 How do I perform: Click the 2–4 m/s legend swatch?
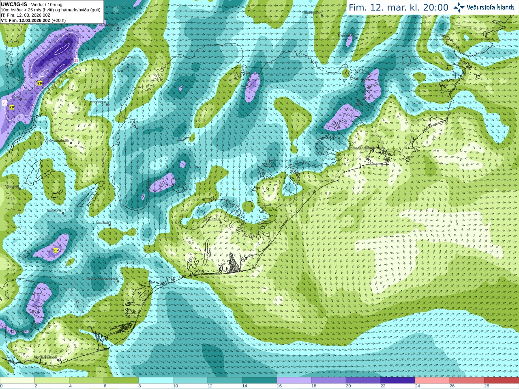coord(52,380)
